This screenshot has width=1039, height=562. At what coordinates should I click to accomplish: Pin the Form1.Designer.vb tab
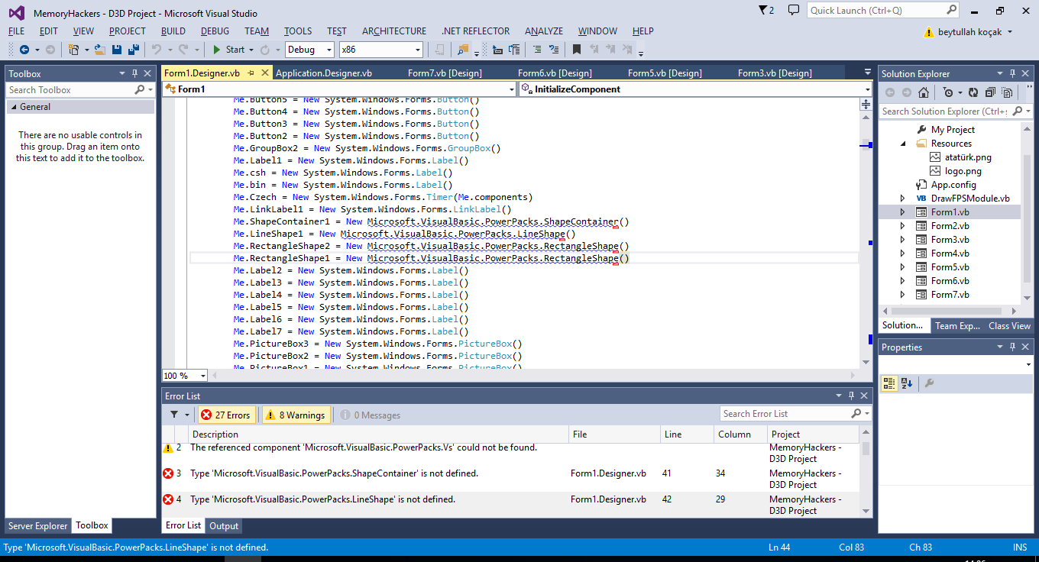250,73
